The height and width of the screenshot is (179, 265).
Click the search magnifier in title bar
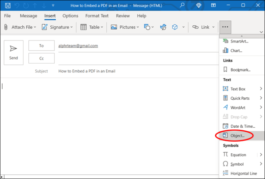182,5
